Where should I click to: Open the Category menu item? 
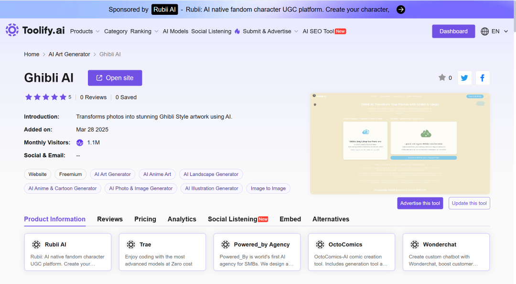pos(116,31)
